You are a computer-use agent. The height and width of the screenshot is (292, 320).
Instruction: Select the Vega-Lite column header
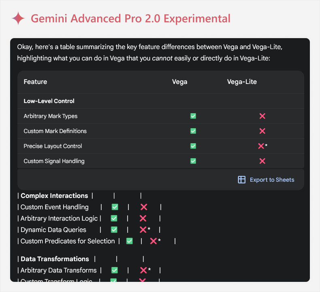click(242, 82)
